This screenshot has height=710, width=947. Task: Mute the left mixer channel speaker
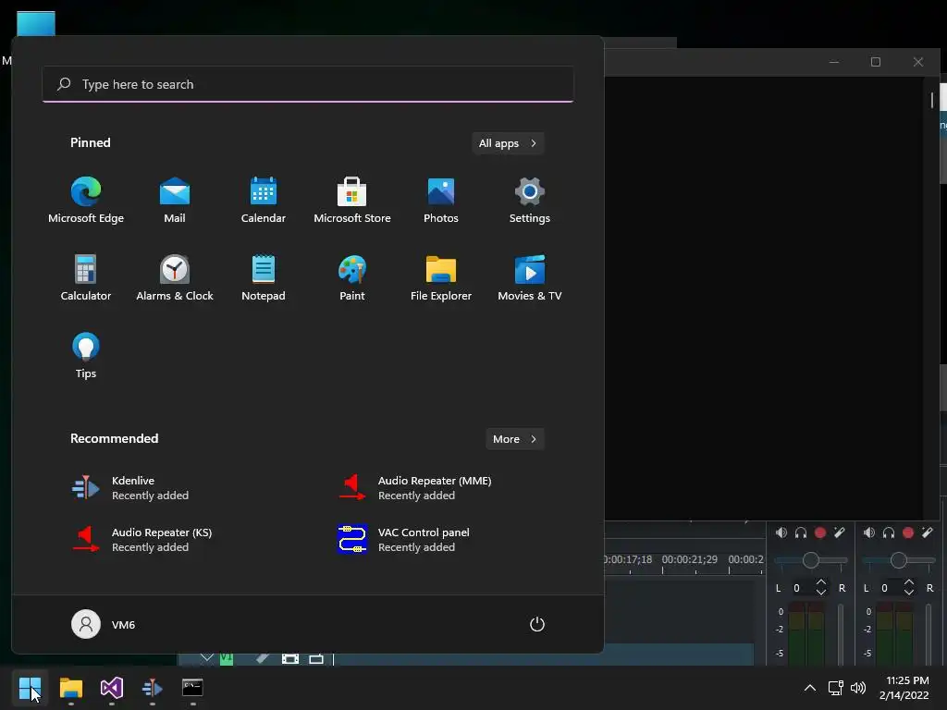[781, 532]
